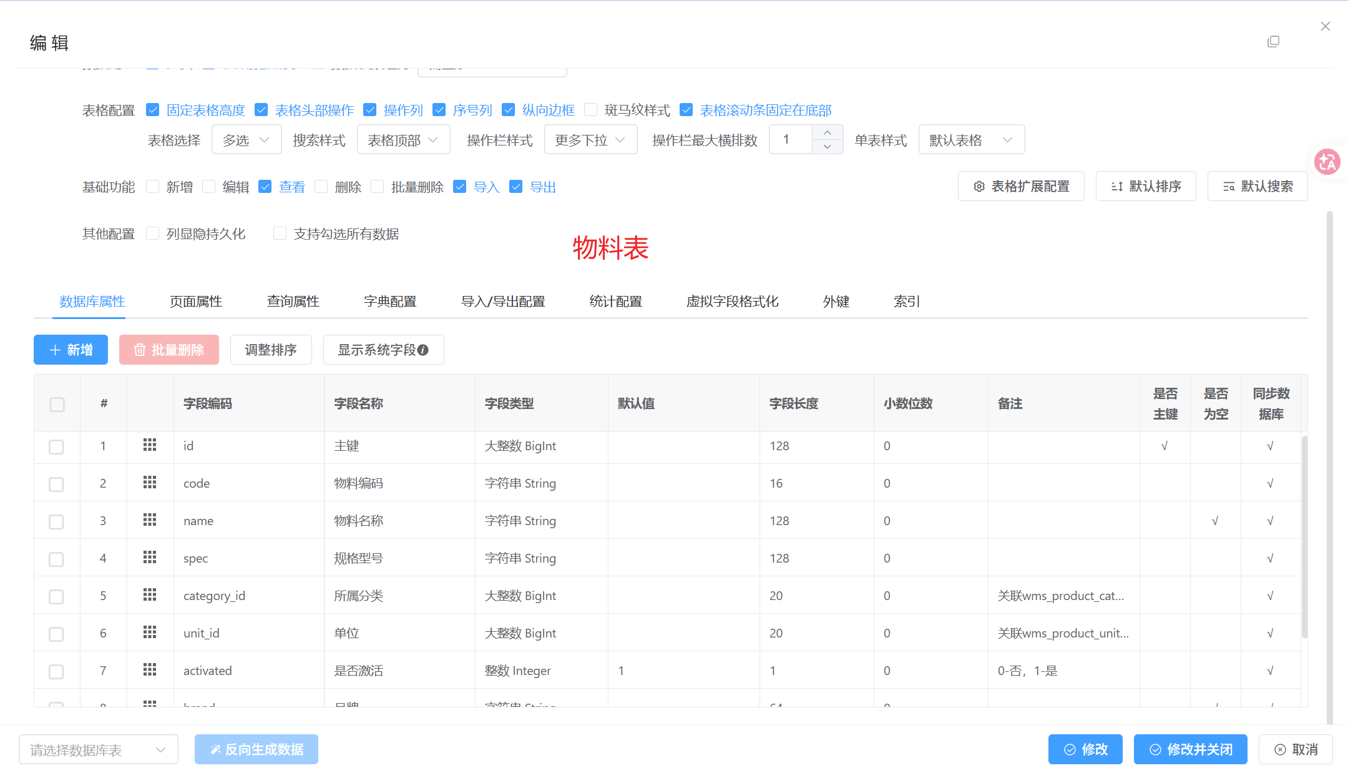This screenshot has height=773, width=1348.
Task: Switch to the 字典配置 tab
Action: 390,302
